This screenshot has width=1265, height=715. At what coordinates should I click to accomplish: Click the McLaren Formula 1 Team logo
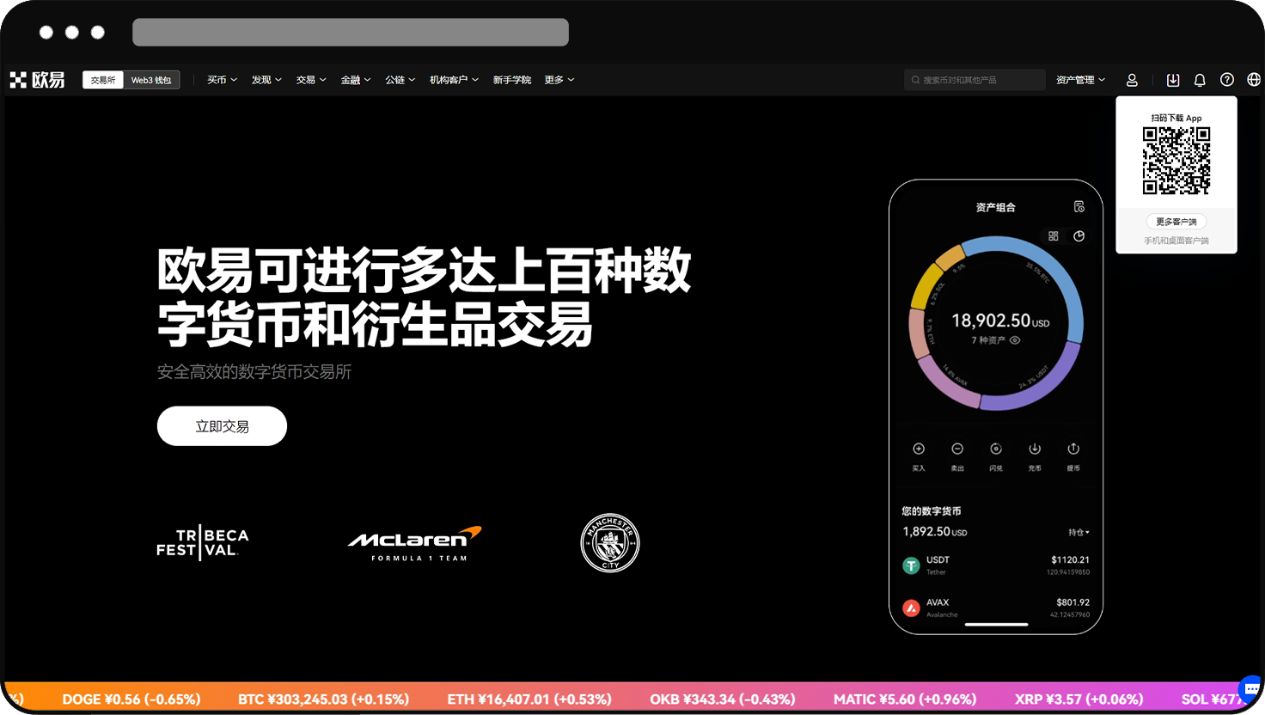pyautogui.click(x=415, y=543)
